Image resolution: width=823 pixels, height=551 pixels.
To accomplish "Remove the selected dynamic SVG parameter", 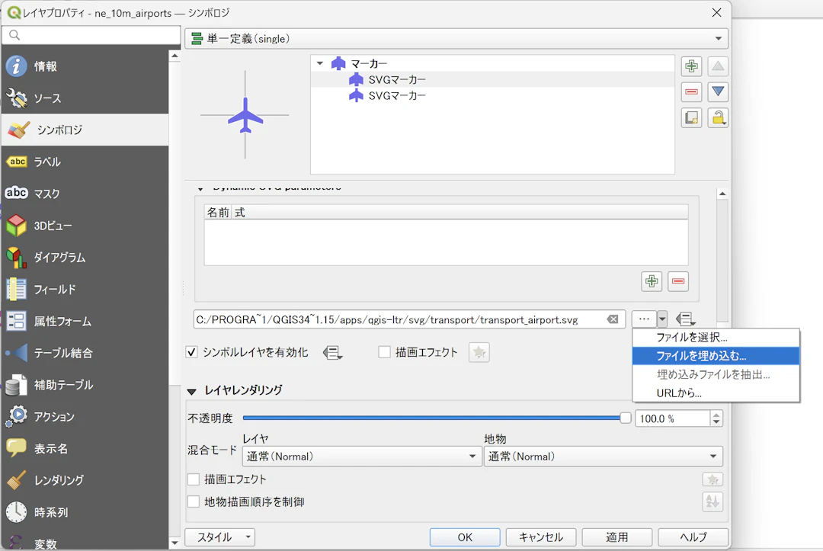I will click(678, 281).
